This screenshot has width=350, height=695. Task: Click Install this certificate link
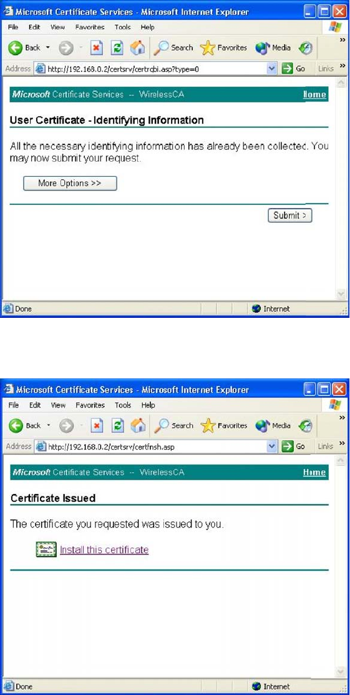point(104,550)
